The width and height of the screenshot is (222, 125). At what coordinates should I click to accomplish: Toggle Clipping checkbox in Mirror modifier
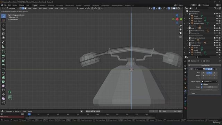click(x=202, y=84)
